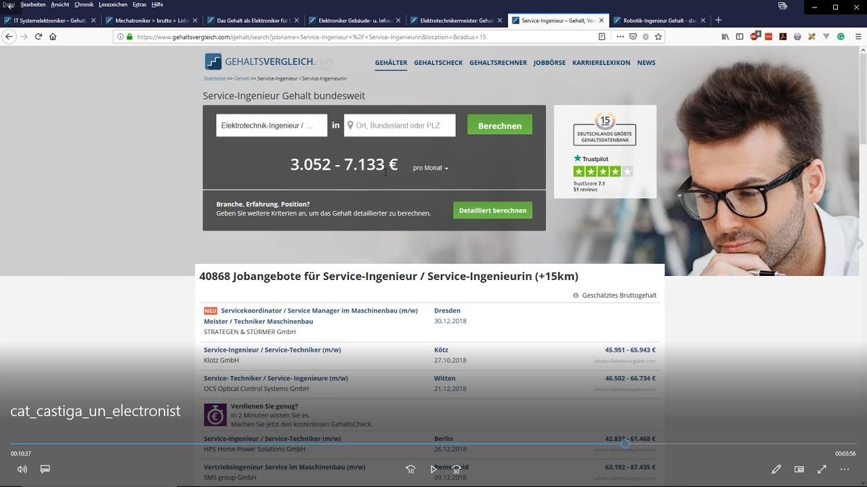Click Detailliert berechnen button

click(x=492, y=210)
